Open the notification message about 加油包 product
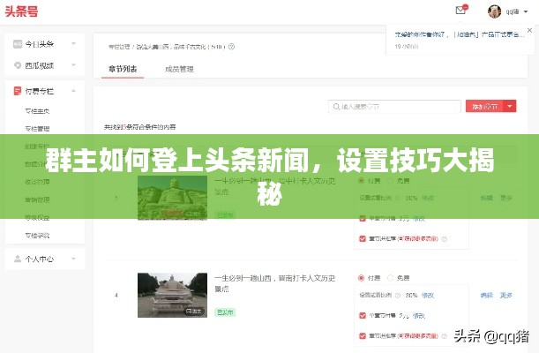539x353 pixels. pyautogui.click(x=460, y=34)
